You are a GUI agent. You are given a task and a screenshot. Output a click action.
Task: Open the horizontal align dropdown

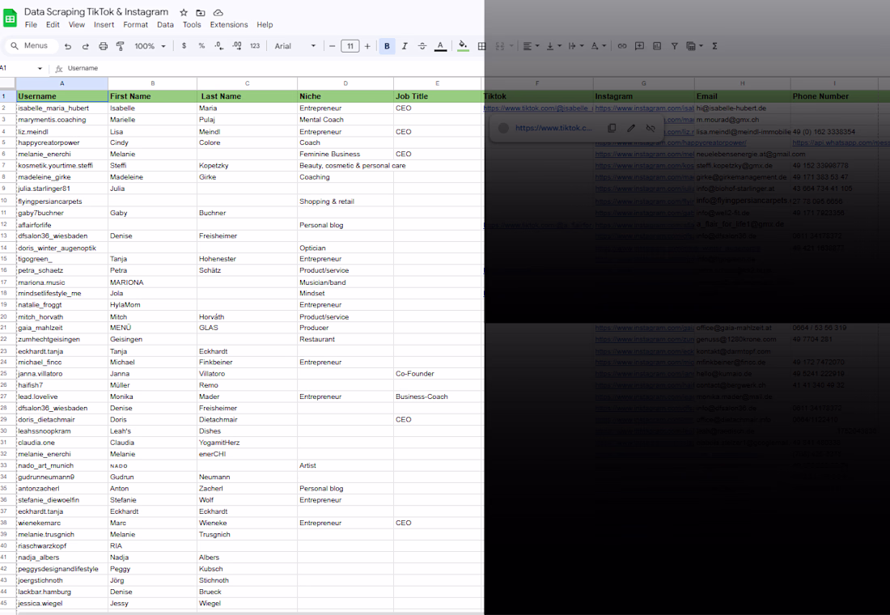531,46
